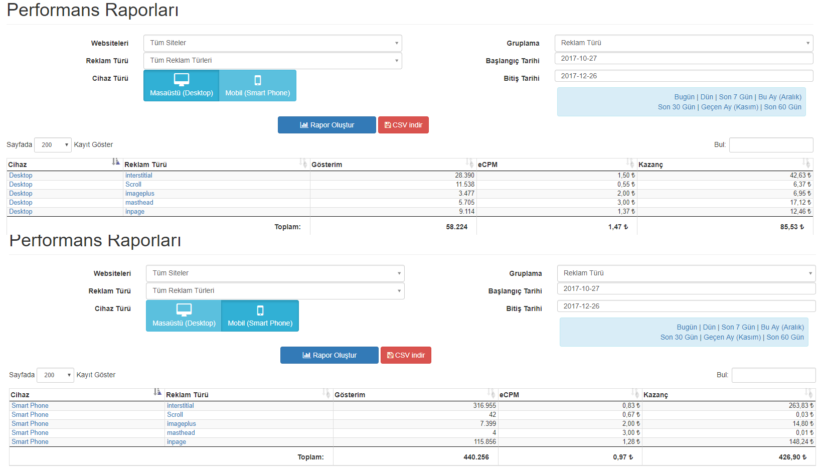Toggle Masaüstü (Desktop) device in bottom report

pyautogui.click(x=184, y=316)
